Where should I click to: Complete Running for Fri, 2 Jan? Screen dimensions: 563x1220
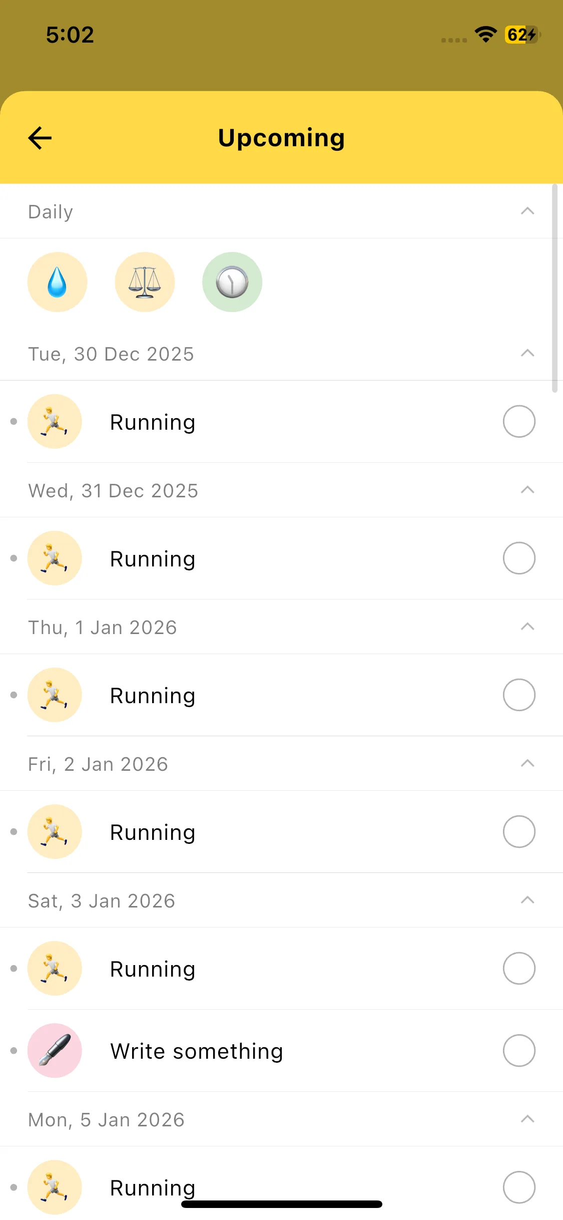pos(519,831)
